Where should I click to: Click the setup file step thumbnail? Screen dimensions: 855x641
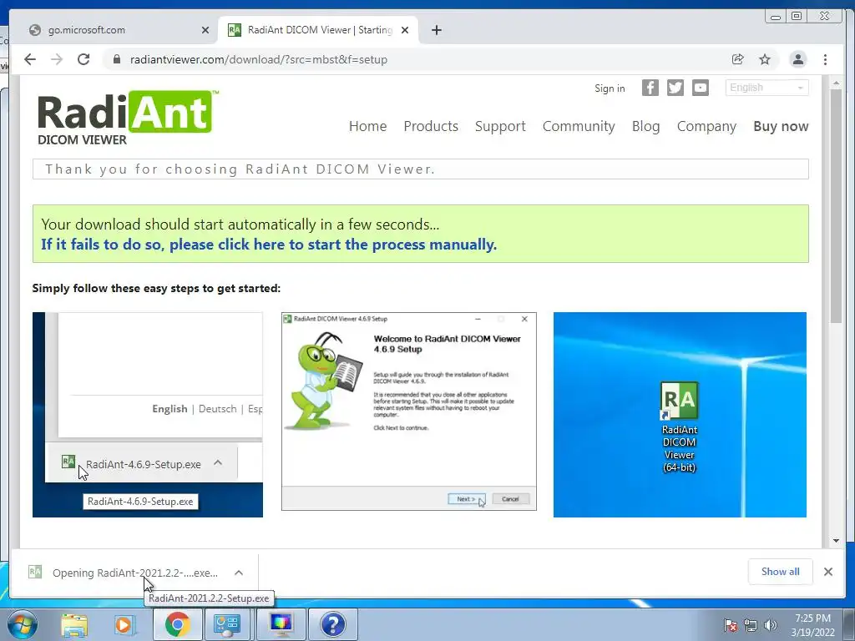(x=147, y=414)
